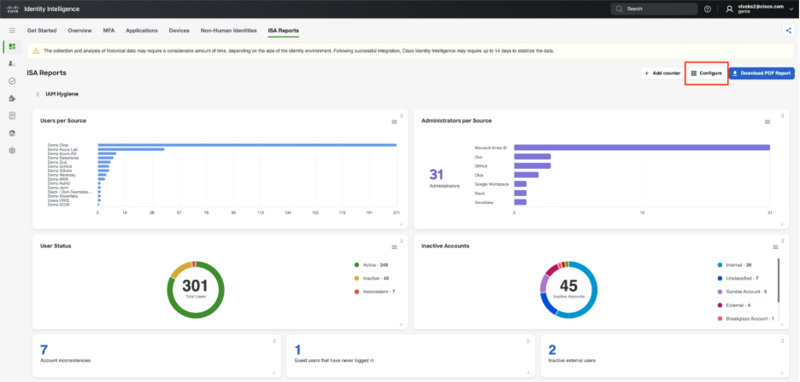Open Users per Source chart menu
The image size is (800, 382).
click(x=394, y=122)
